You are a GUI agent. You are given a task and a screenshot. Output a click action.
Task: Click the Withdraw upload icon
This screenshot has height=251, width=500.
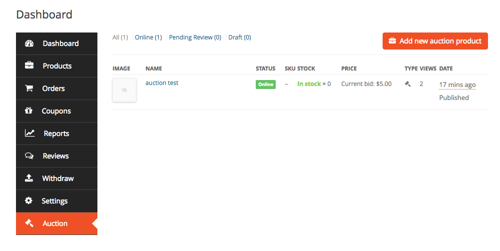click(29, 178)
